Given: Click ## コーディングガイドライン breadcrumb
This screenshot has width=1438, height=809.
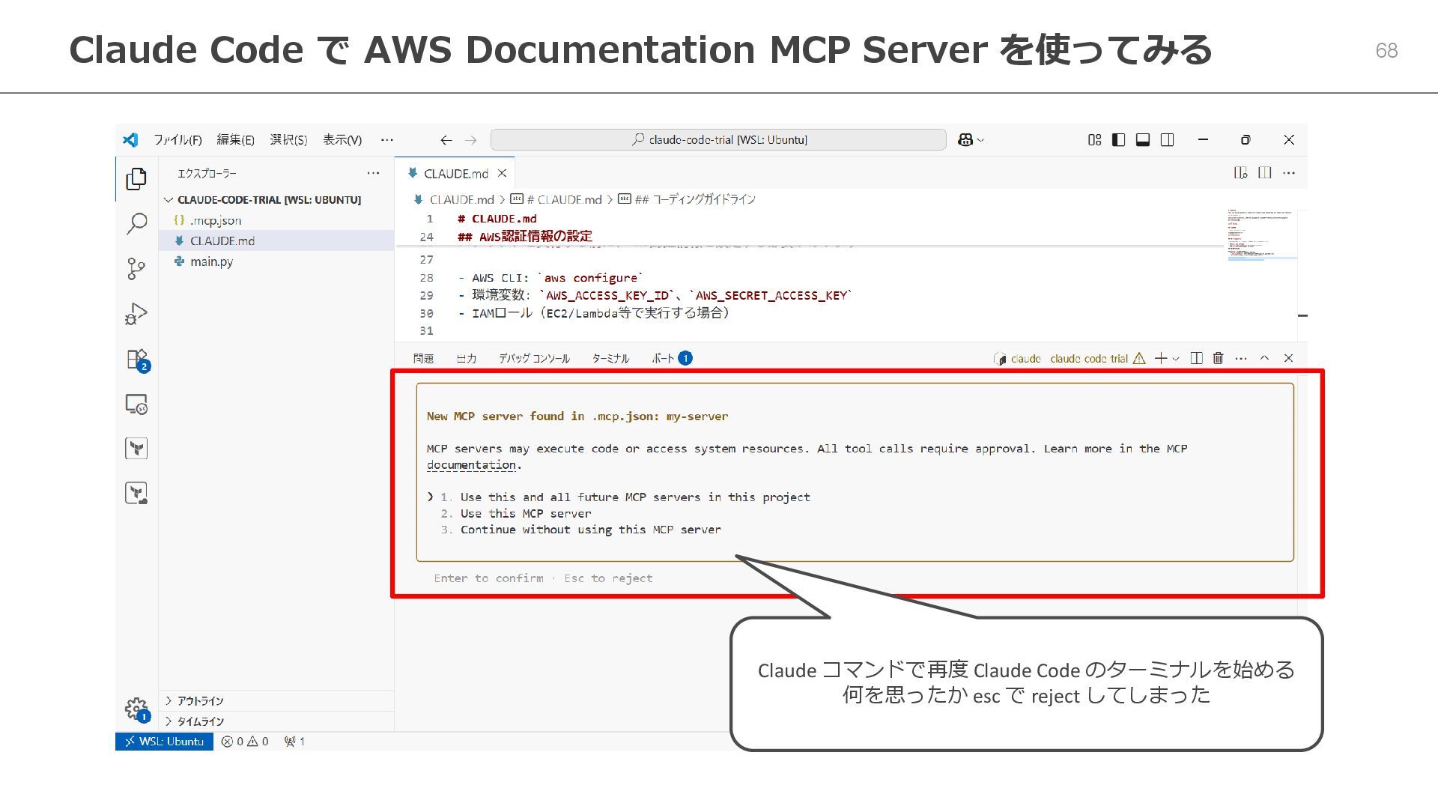Looking at the screenshot, I should coord(687,200).
